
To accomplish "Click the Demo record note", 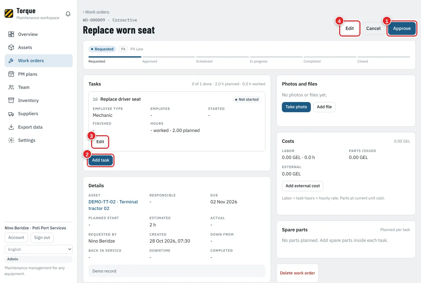I will coord(177,271).
